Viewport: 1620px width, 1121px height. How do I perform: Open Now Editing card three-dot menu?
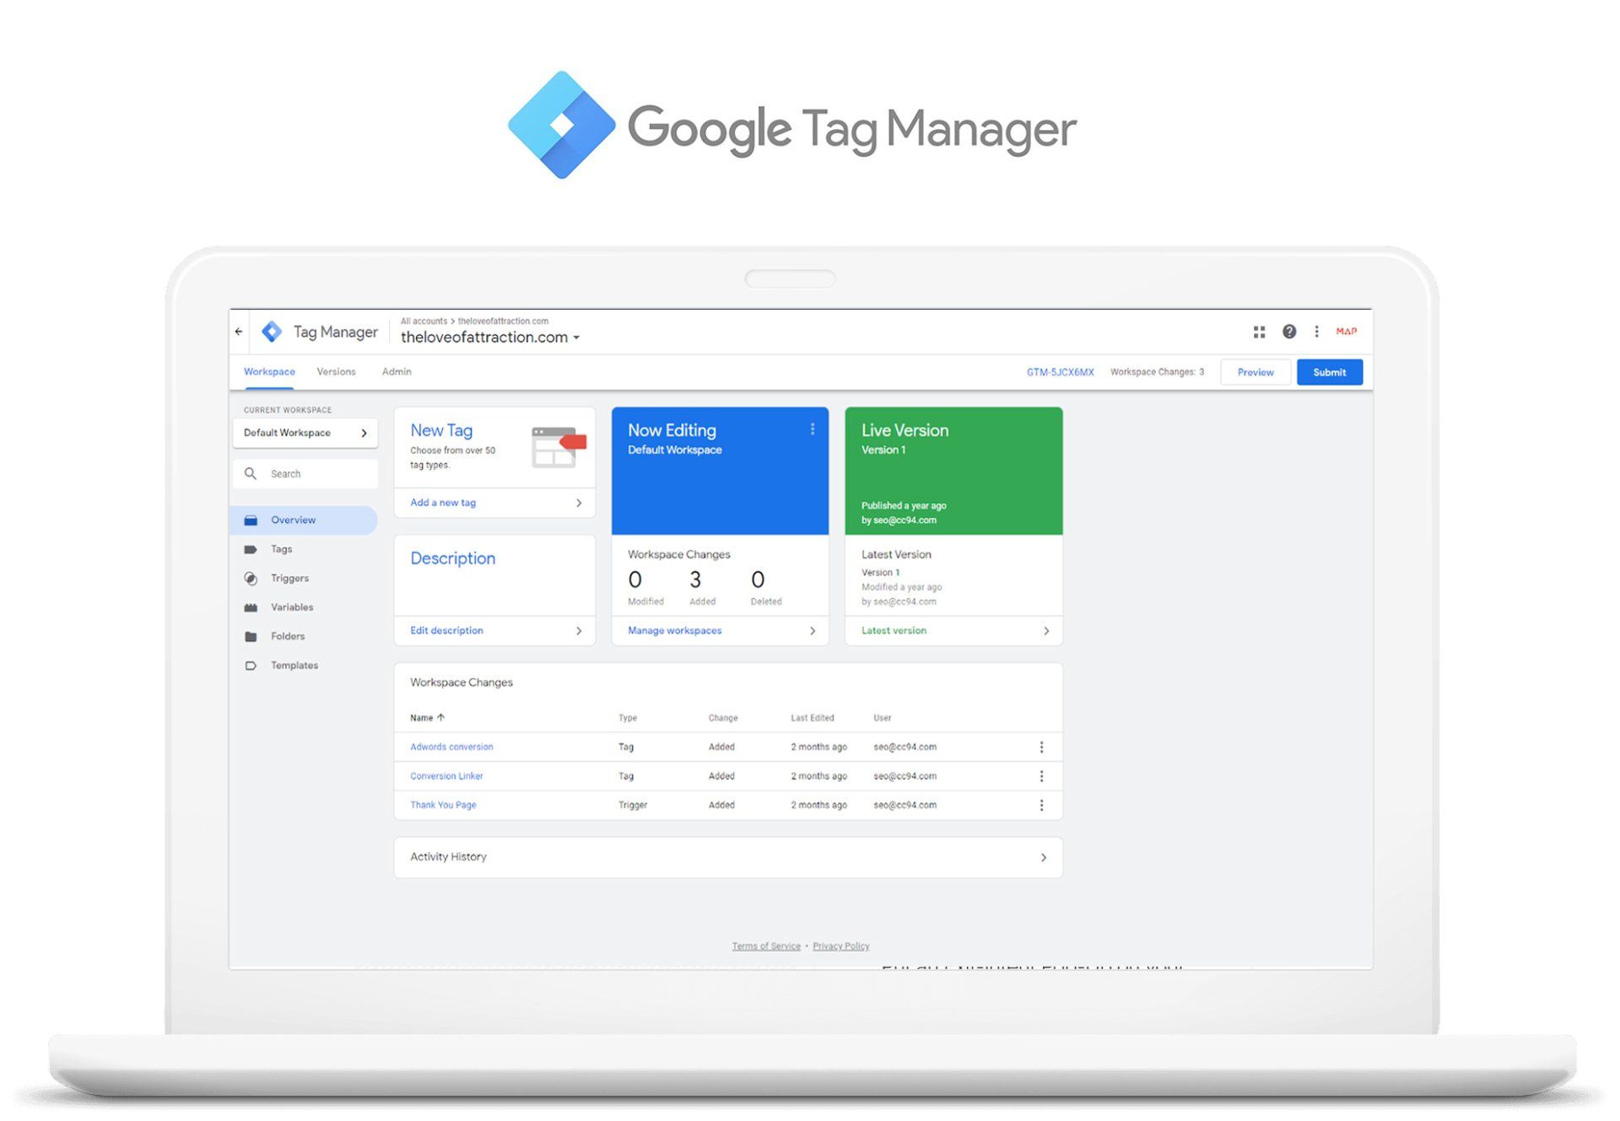pos(813,429)
